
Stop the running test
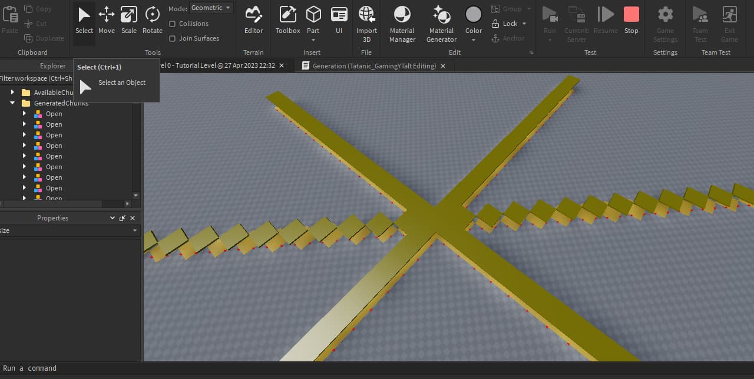[631, 19]
